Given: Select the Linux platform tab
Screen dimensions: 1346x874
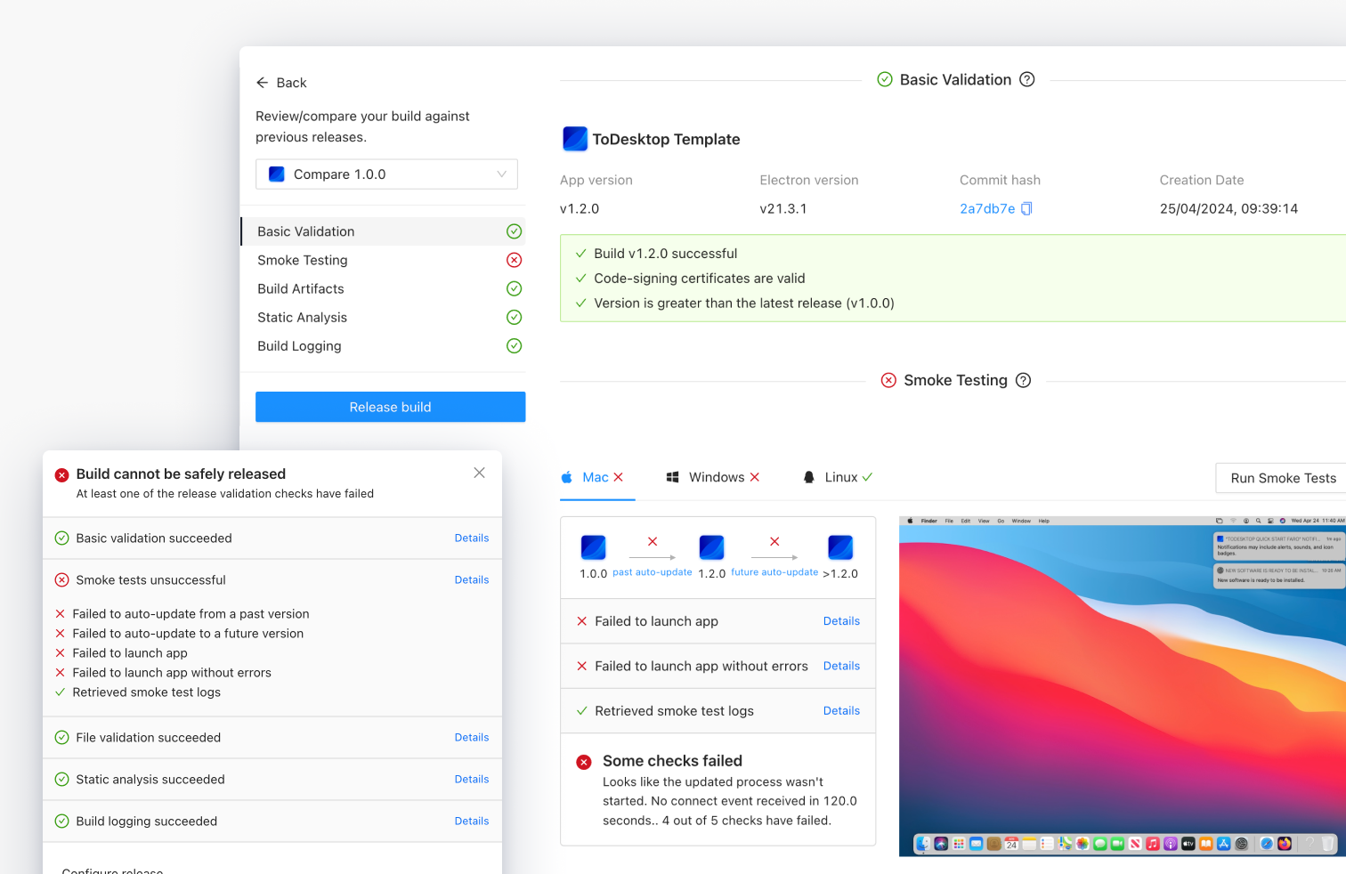Looking at the screenshot, I should (x=835, y=477).
